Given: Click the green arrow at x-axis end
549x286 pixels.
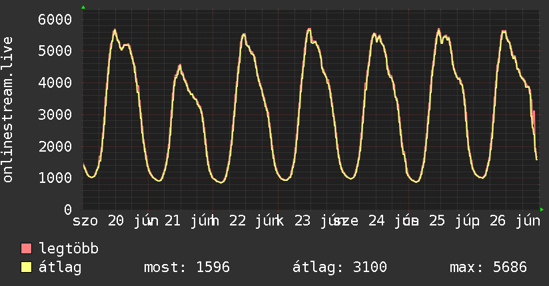Looking at the screenshot, I should click(x=542, y=210).
